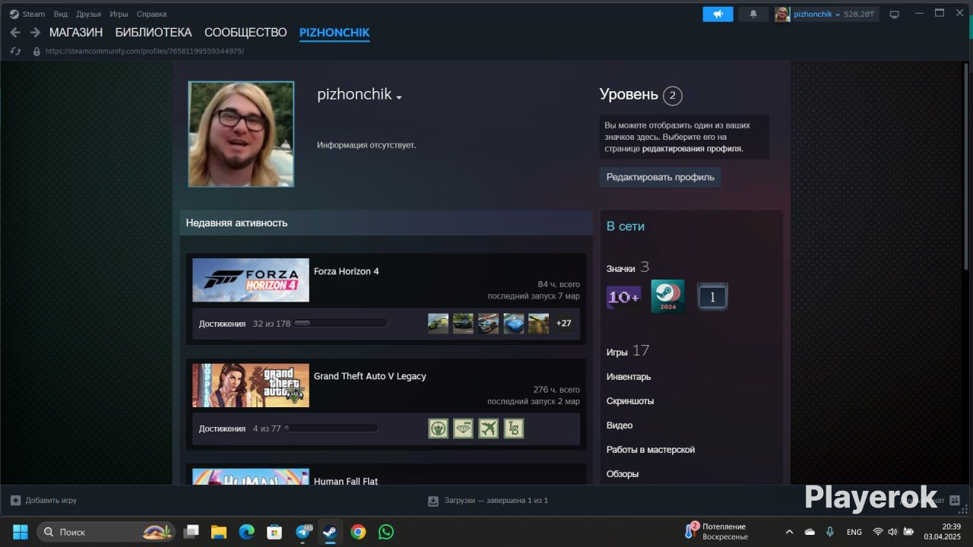This screenshot has width=973, height=547.
Task: Click the padlock icon in address bar
Action: [x=36, y=52]
